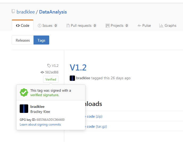The height and width of the screenshot is (146, 183).
Task: Click the code brackets icon
Action: coord(18,25)
